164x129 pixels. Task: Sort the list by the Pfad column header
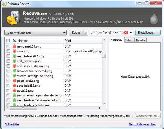click(x=82, y=41)
